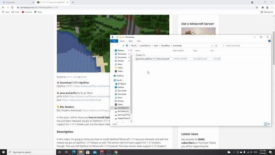The image size is (275, 155).
Task: Click Users in the address breadcrumb
Action: point(156,46)
